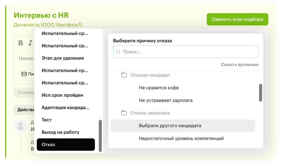Collapse the Отказал кандидат group

[x=150, y=75]
